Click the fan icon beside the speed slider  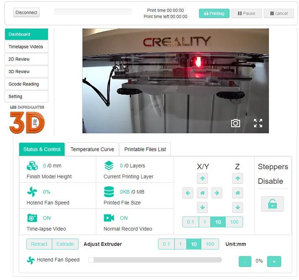coord(31,260)
